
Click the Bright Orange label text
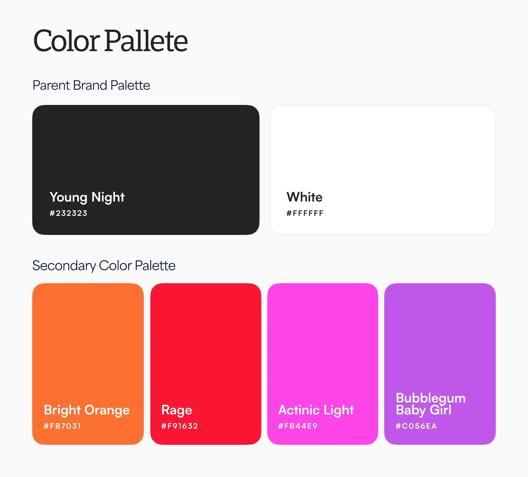pyautogui.click(x=87, y=410)
